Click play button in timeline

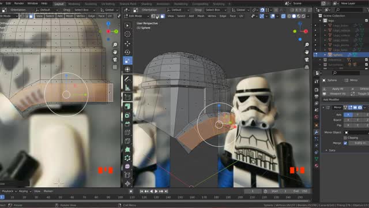click(156, 191)
